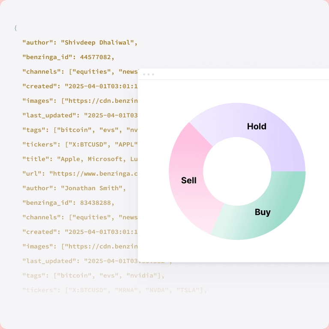The width and height of the screenshot is (329, 329).
Task: Click the author name Shivdeep Dhaliwal
Action: pos(99,42)
